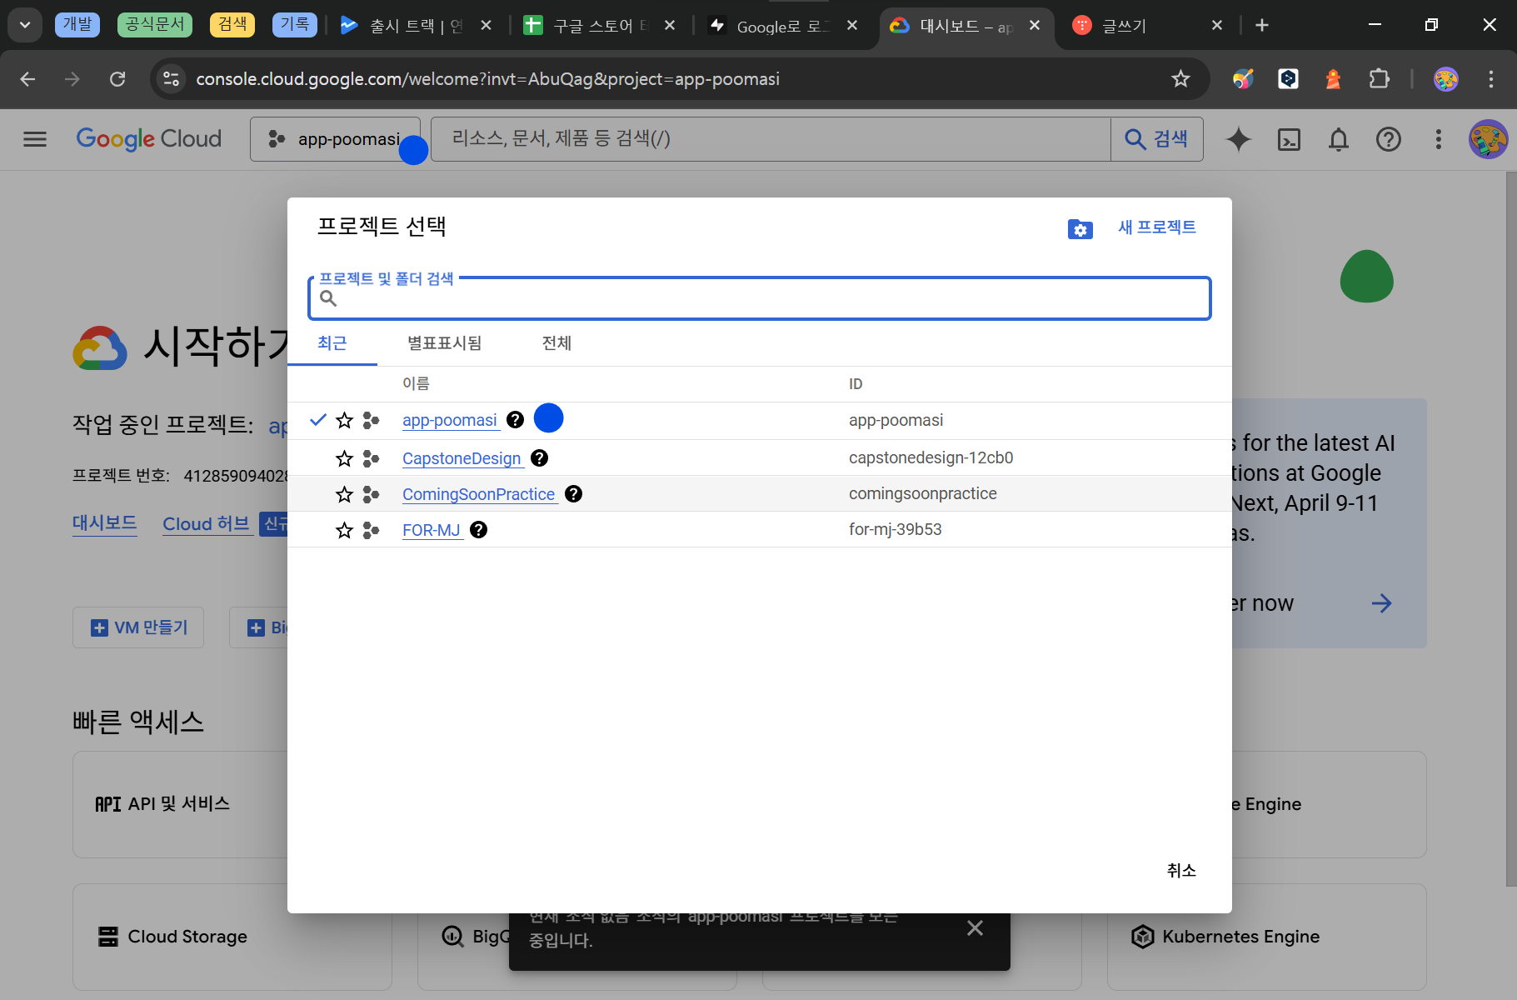Switch to the 전체 tab
The width and height of the screenshot is (1517, 1000).
click(x=556, y=343)
